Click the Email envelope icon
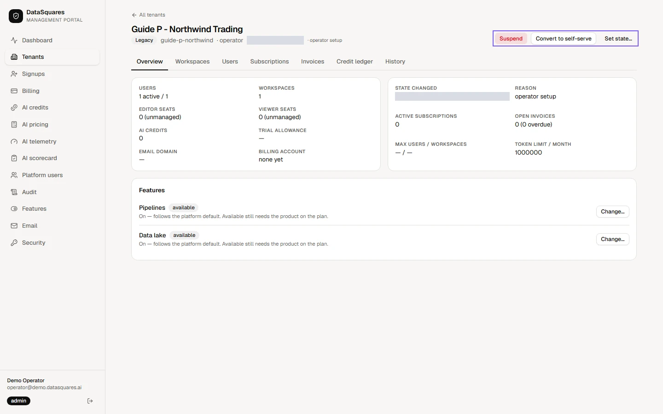This screenshot has height=414, width=663. coord(14,226)
